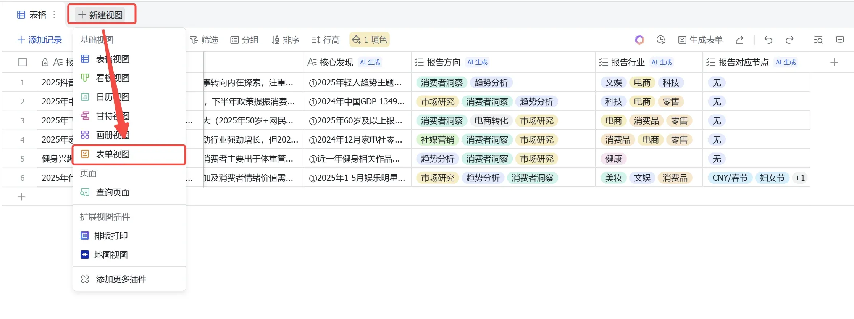Select 看板视图 from the view menu
This screenshot has height=319, width=854.
tap(129, 78)
